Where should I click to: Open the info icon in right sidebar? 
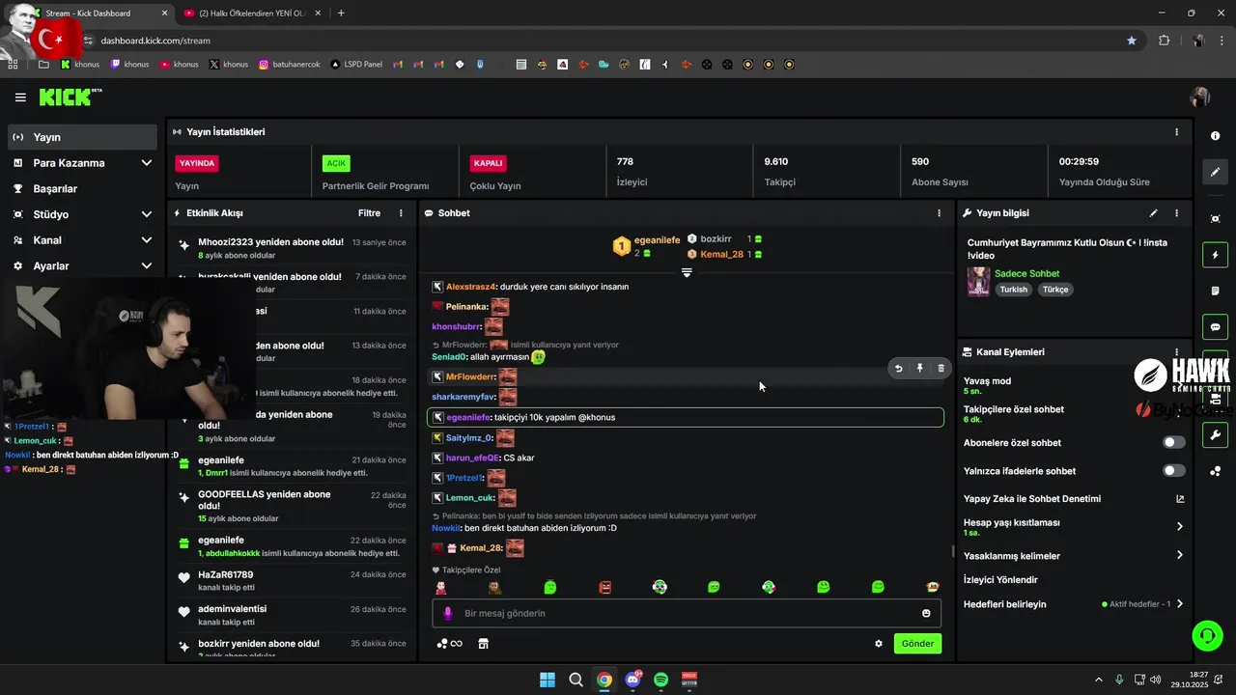coord(1215,136)
